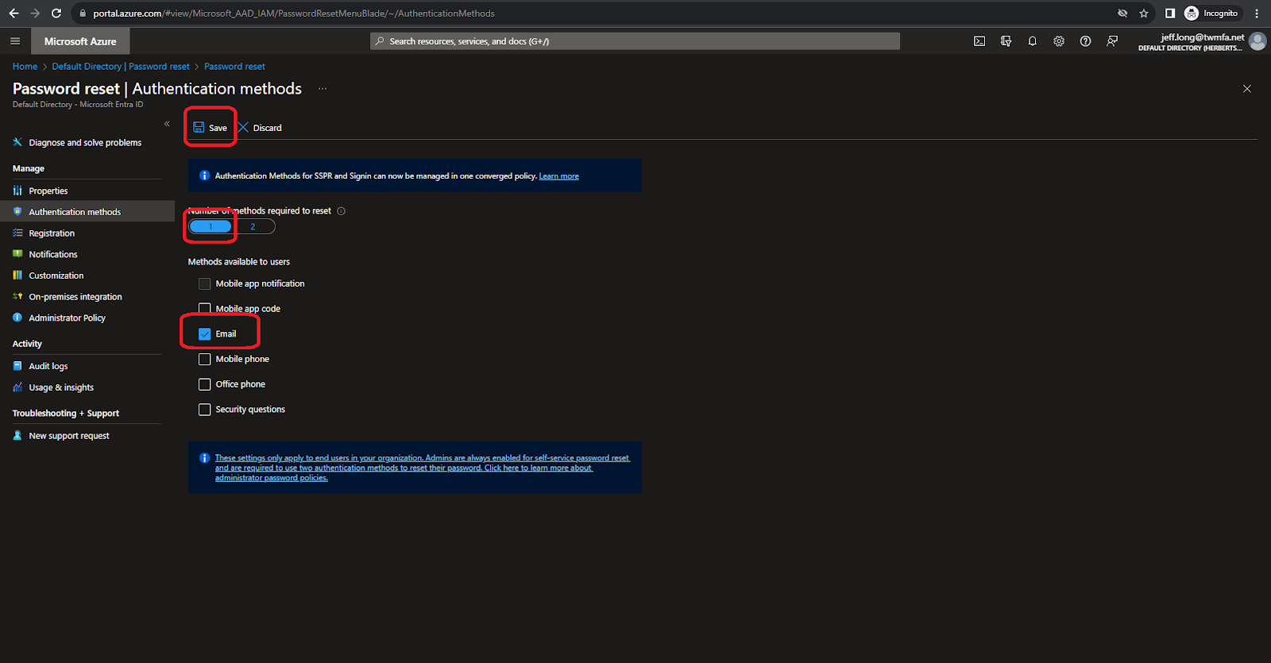Open Chrome three-dot menu
Viewport: 1271px width, 663px height.
[x=1257, y=13]
